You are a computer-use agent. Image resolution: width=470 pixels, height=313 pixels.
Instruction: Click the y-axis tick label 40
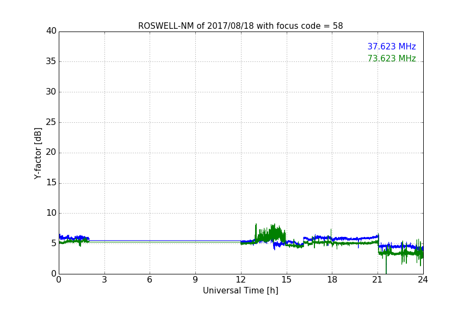tap(51, 31)
